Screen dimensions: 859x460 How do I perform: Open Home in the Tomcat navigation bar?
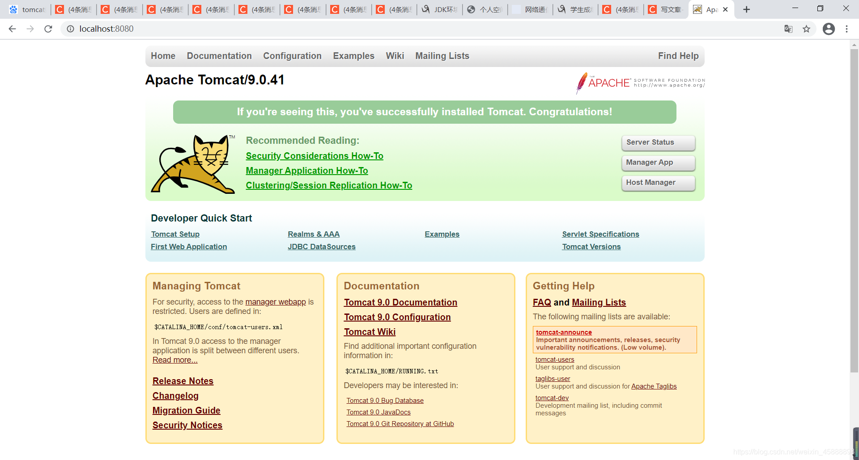(163, 56)
